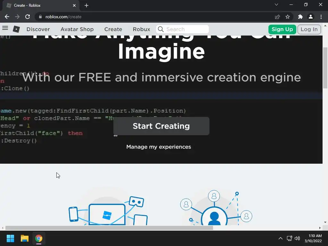Select the Create - Roblox tab
This screenshot has width=328, height=246.
click(41, 5)
